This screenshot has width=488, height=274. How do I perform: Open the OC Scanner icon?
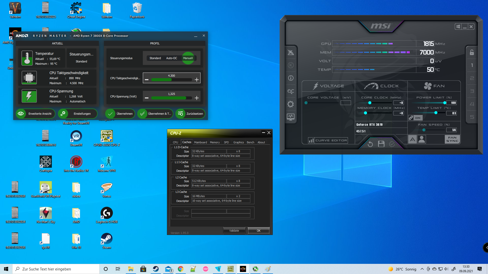tap(291, 91)
